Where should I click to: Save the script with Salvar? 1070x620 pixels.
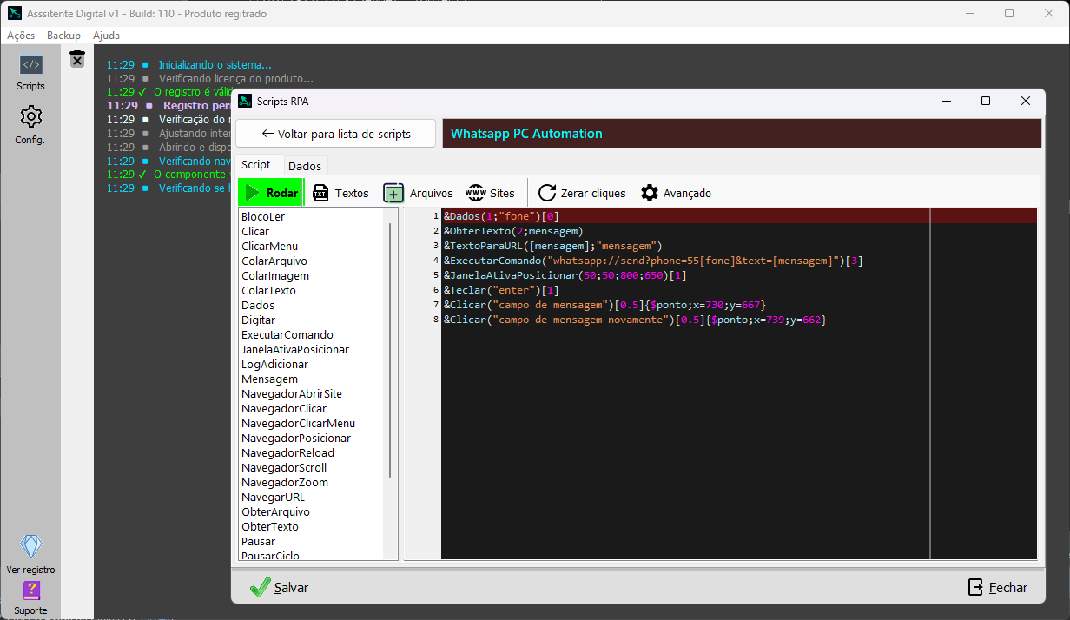[x=279, y=587]
